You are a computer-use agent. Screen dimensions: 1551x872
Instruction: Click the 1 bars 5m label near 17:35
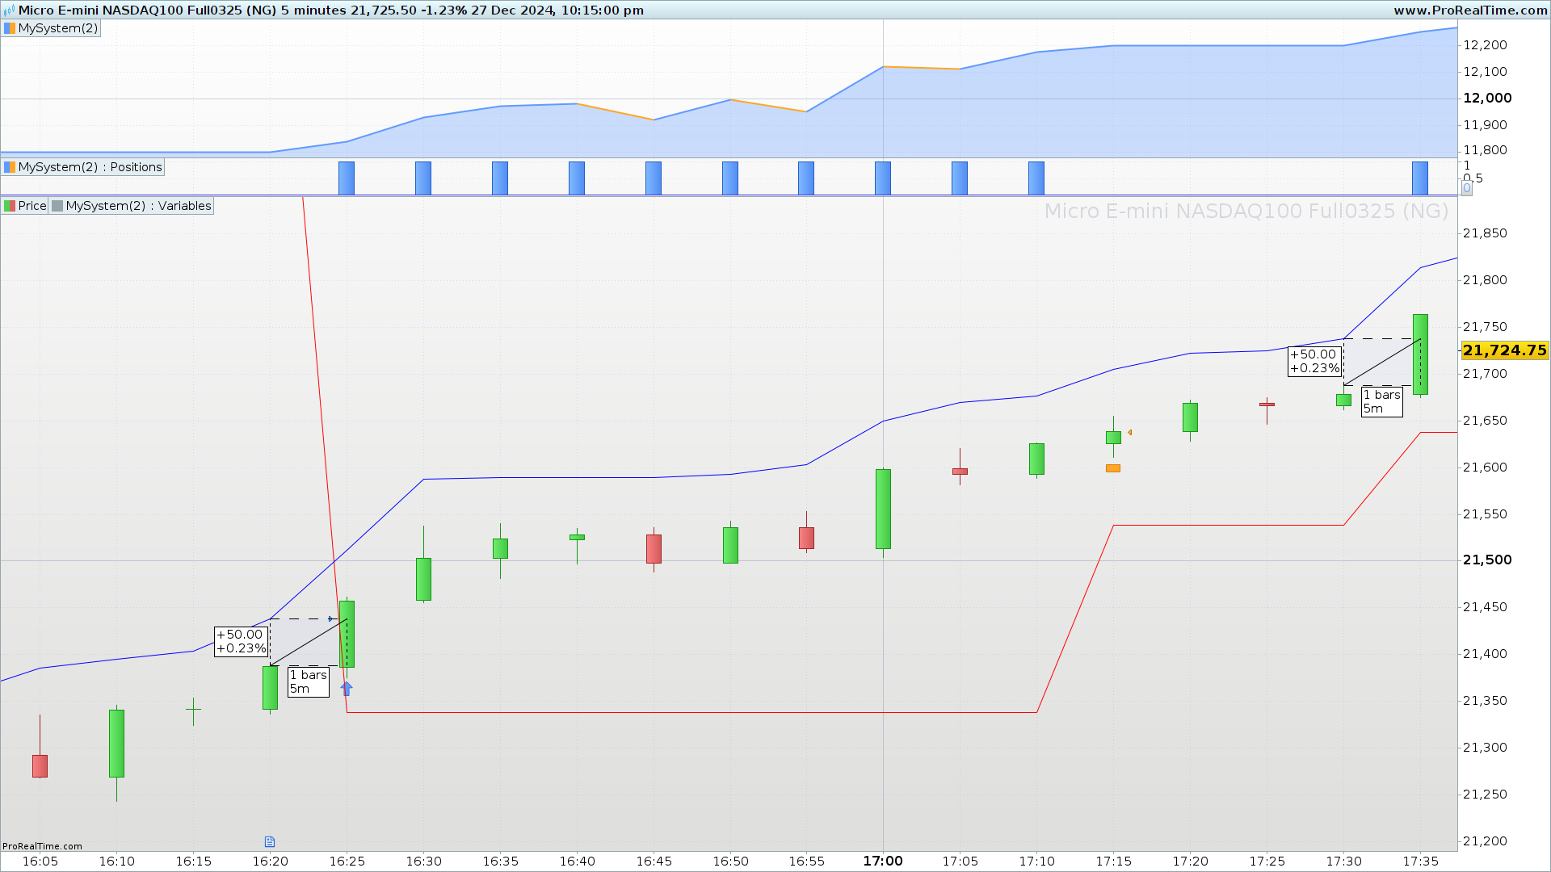click(x=1381, y=401)
